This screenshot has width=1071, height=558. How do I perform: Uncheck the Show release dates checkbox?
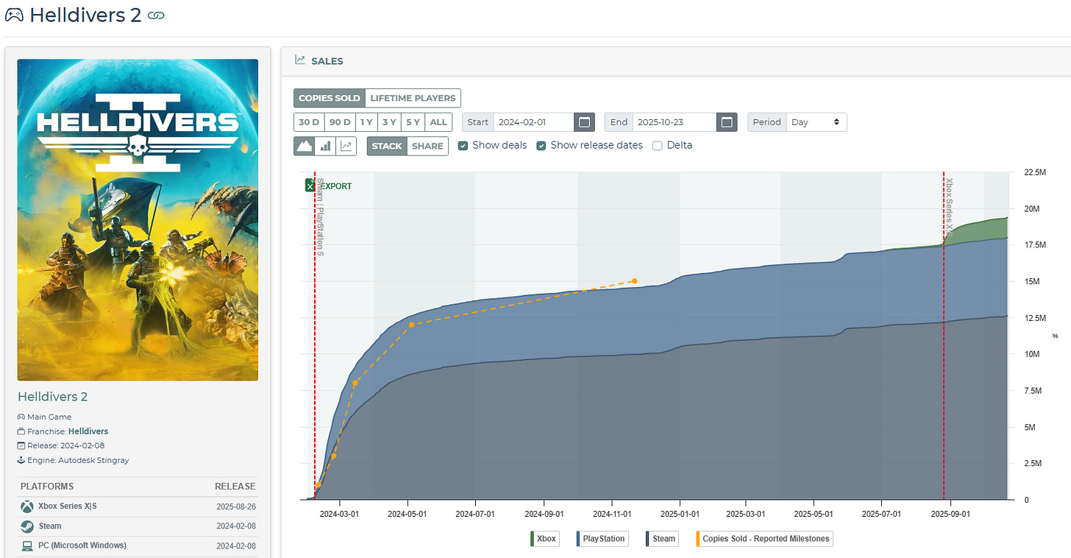click(x=541, y=146)
